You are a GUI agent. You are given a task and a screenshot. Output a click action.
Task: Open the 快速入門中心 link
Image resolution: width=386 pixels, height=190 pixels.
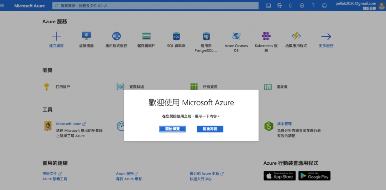point(201,179)
